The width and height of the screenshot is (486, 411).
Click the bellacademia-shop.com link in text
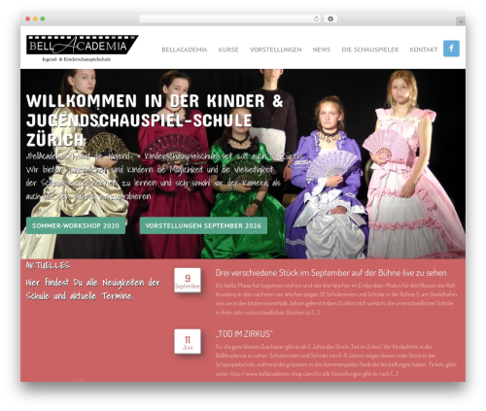pos(272,373)
